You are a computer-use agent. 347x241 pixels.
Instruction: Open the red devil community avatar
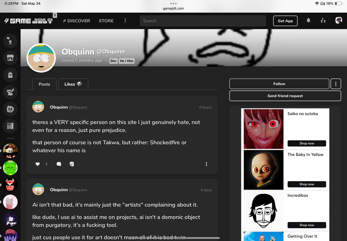point(10,185)
